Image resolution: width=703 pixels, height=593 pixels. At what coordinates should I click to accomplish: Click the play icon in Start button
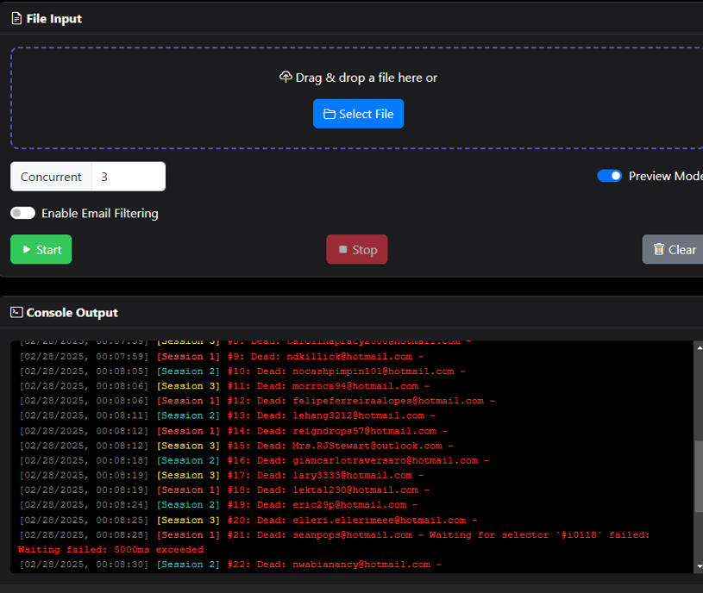(x=27, y=249)
